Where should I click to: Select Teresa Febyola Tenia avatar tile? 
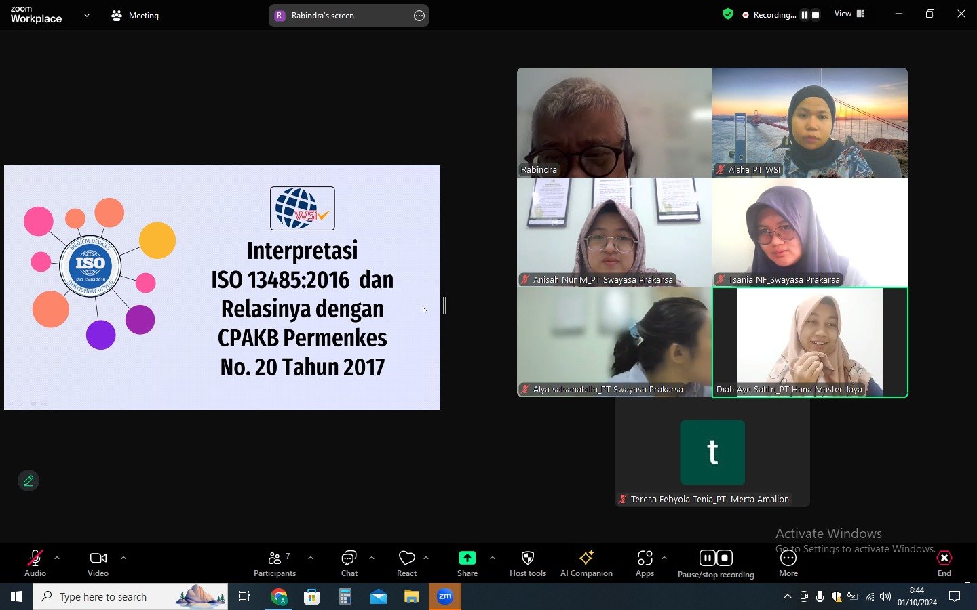tap(712, 452)
